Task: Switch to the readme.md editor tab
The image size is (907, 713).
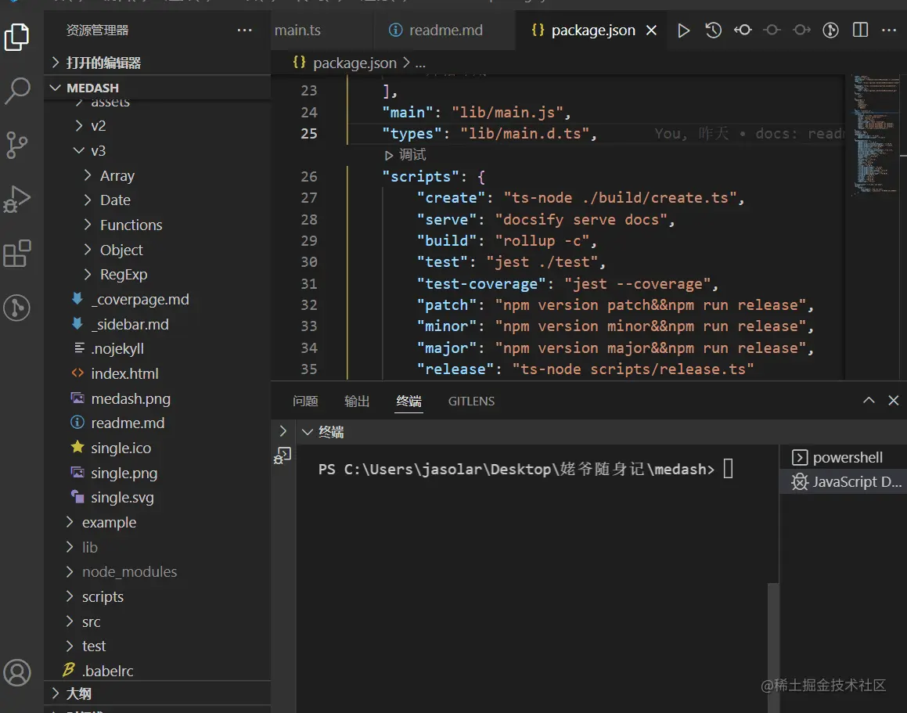Action: pos(445,31)
